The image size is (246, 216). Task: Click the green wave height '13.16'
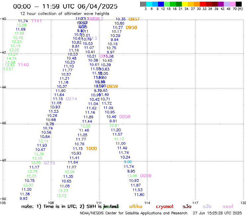pyautogui.click(x=15, y=46)
